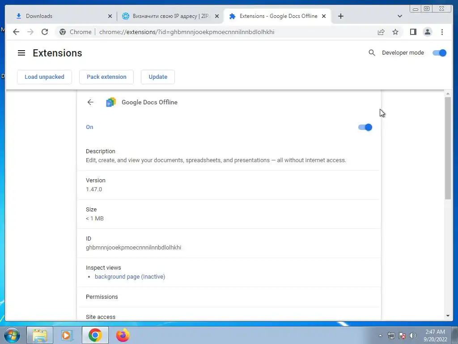
Task: Open the Windows Start menu
Action: [12, 335]
